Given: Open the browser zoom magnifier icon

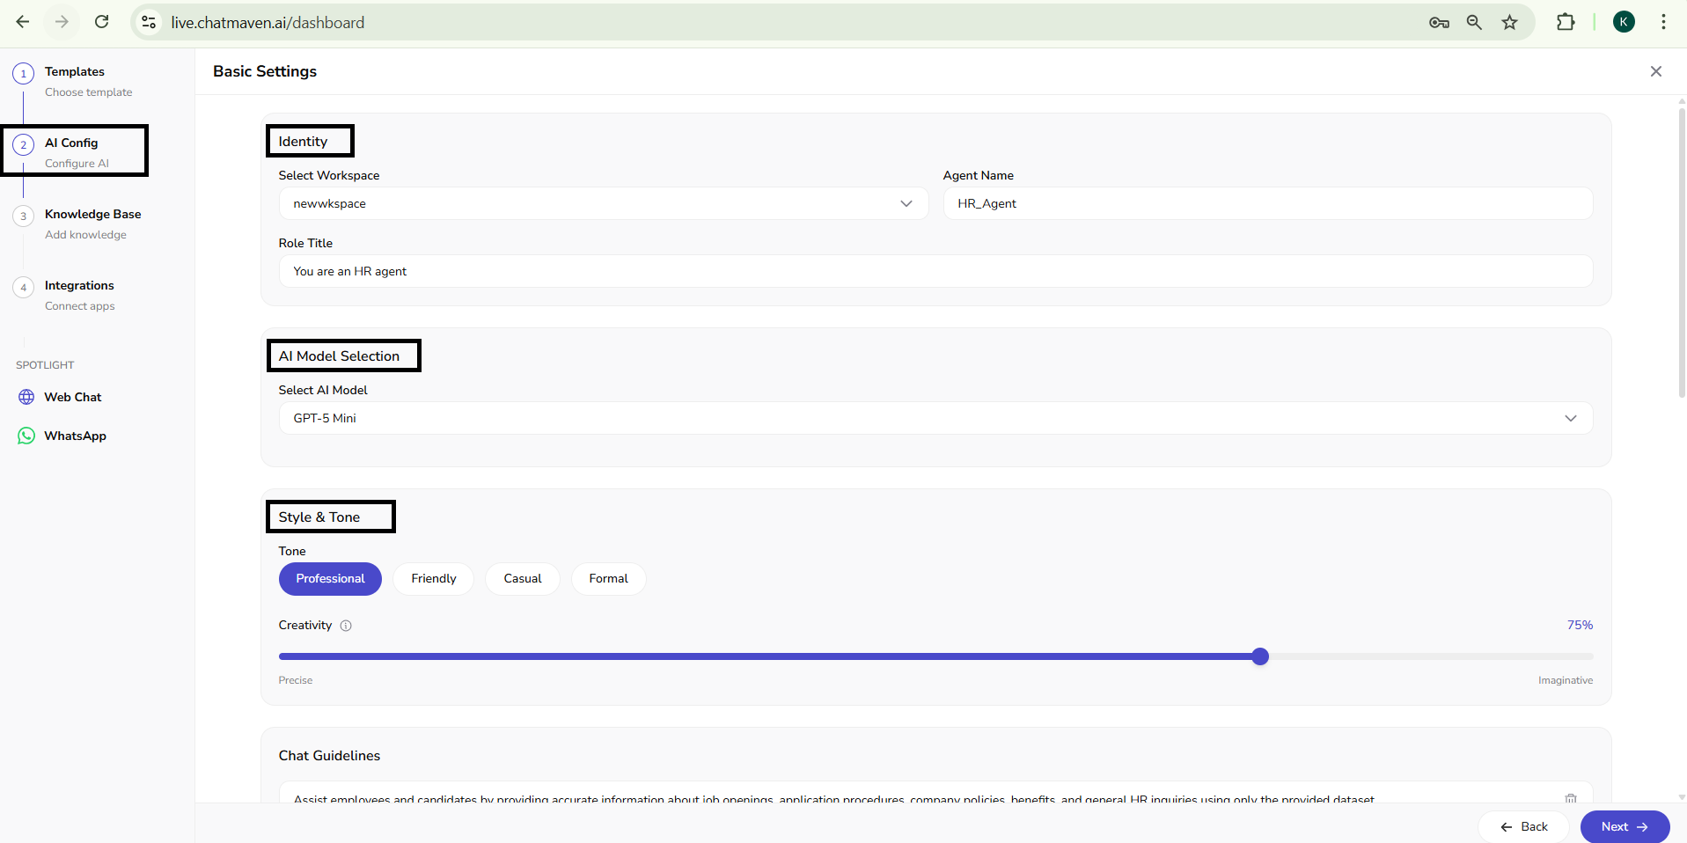Looking at the screenshot, I should 1474,23.
